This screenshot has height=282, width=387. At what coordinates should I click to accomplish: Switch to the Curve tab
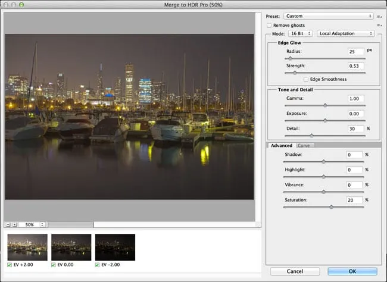click(304, 145)
